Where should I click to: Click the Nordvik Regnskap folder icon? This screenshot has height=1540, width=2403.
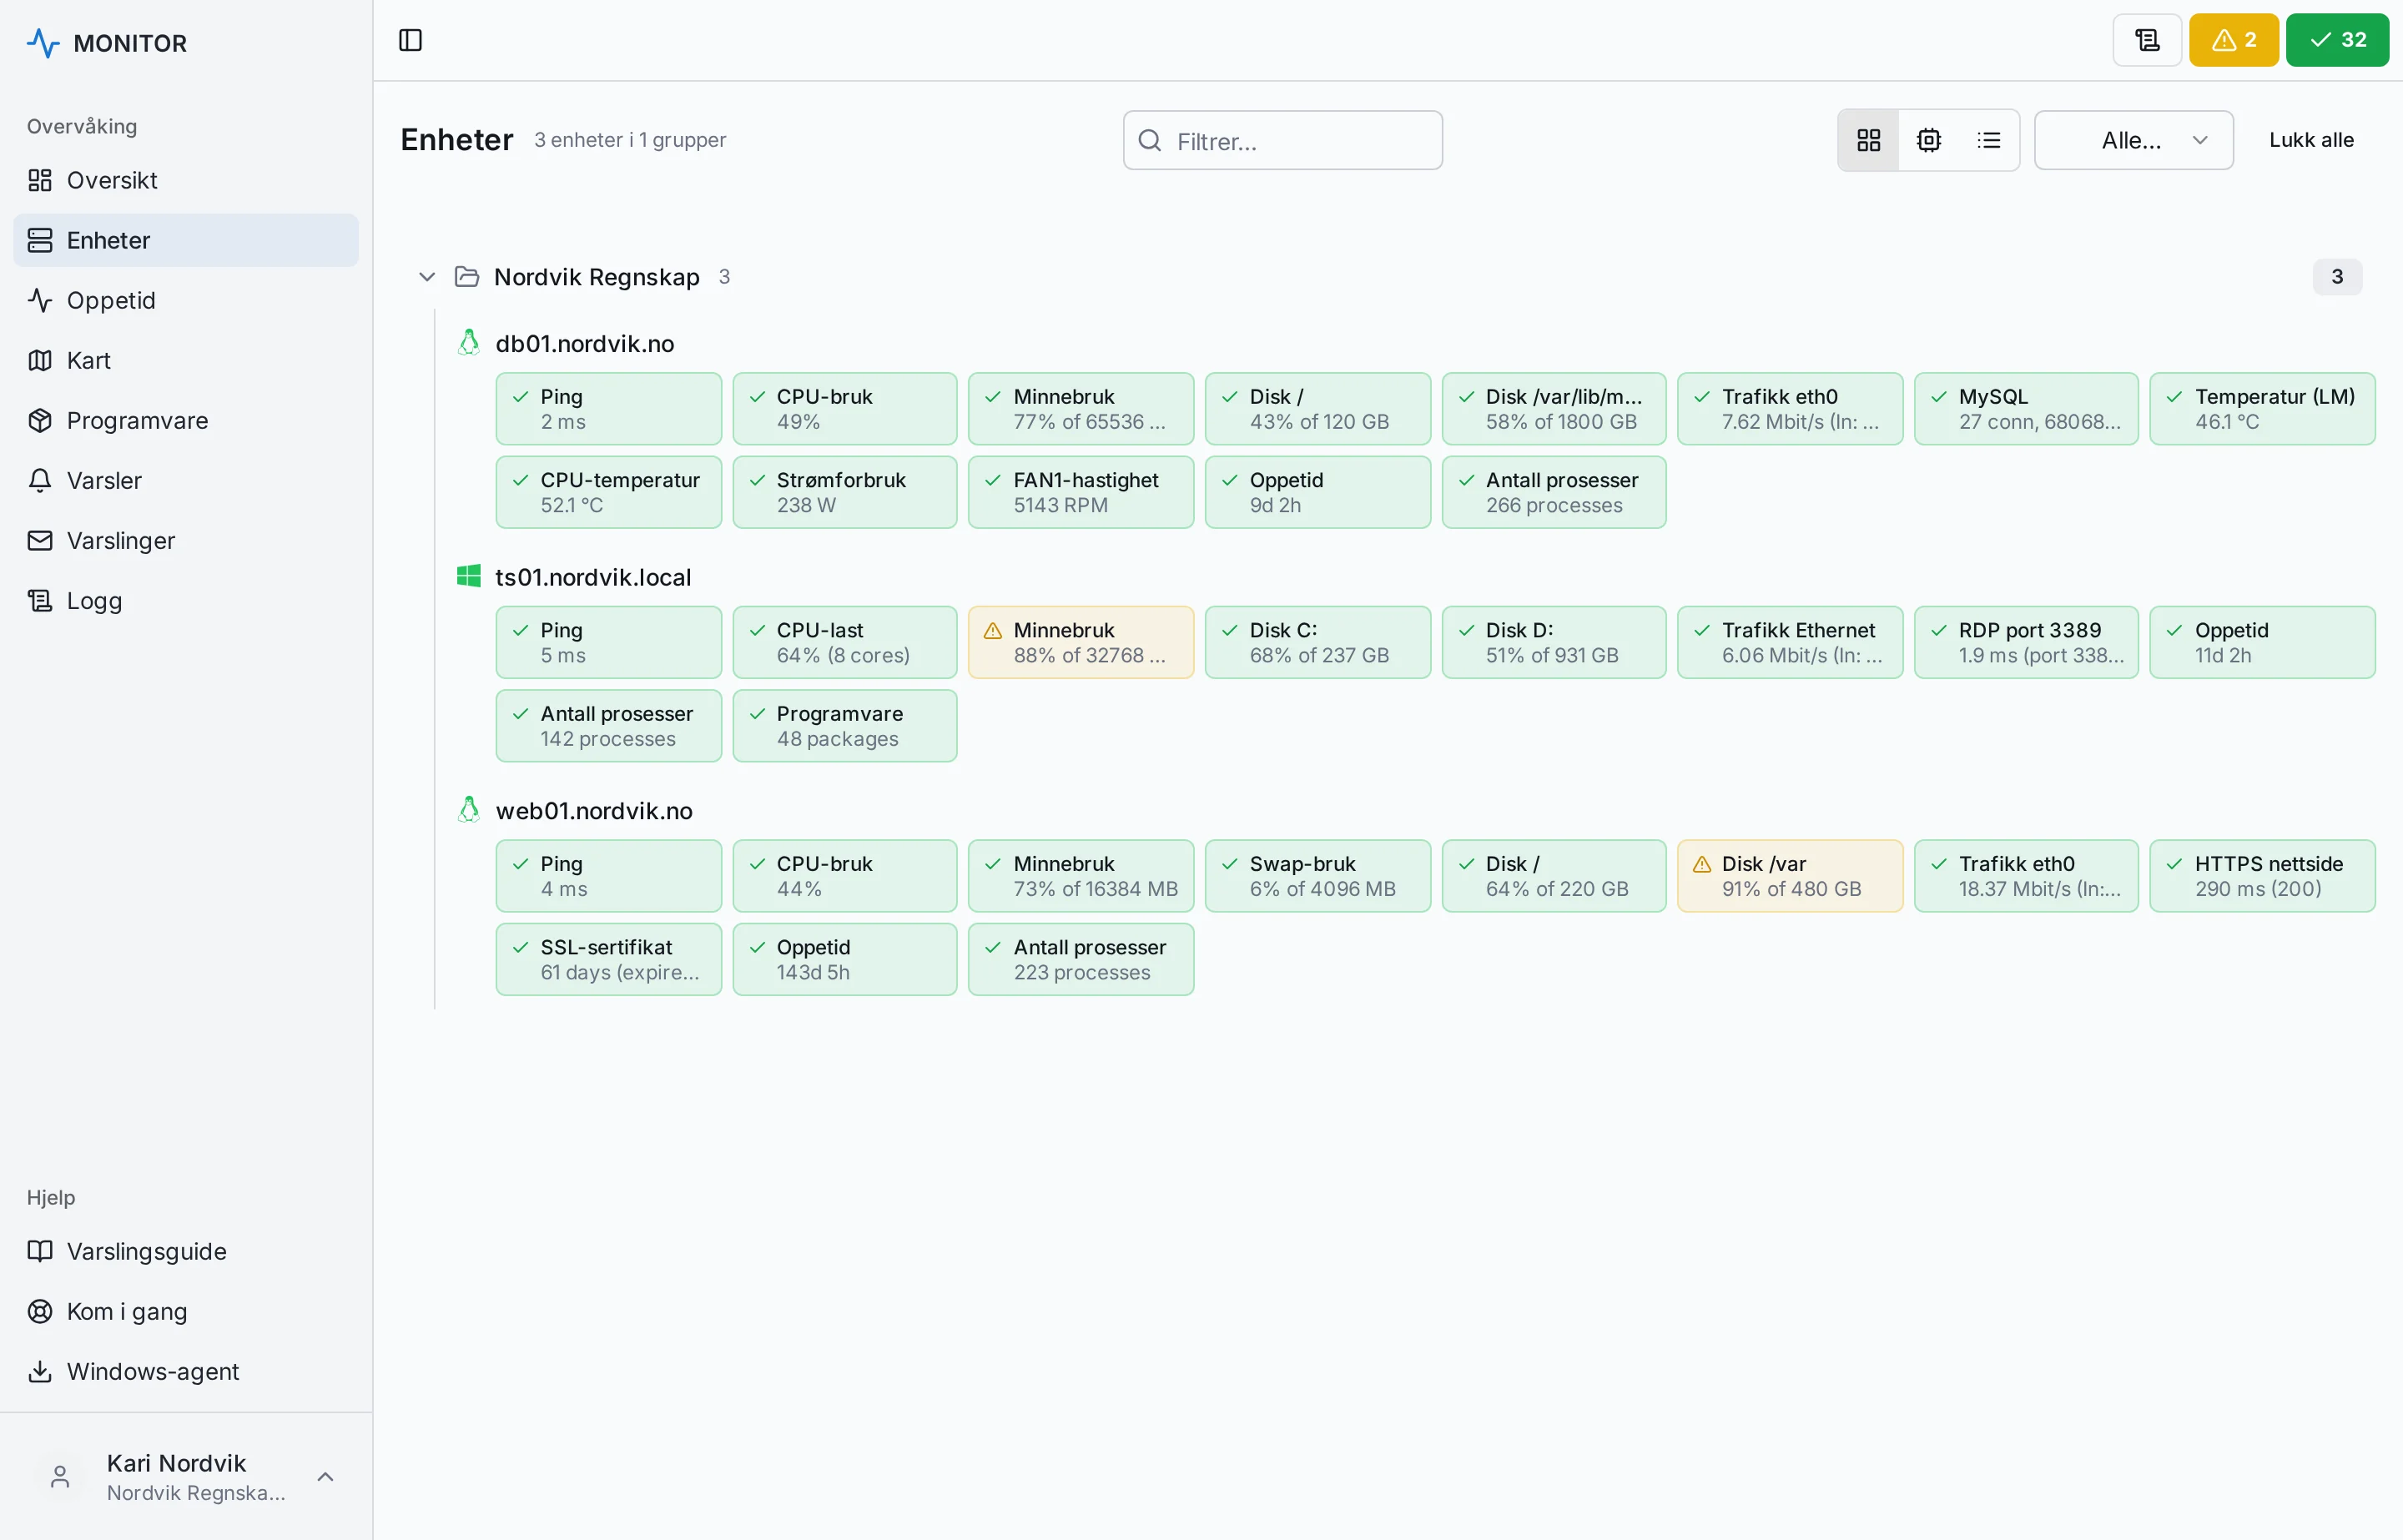[466, 277]
